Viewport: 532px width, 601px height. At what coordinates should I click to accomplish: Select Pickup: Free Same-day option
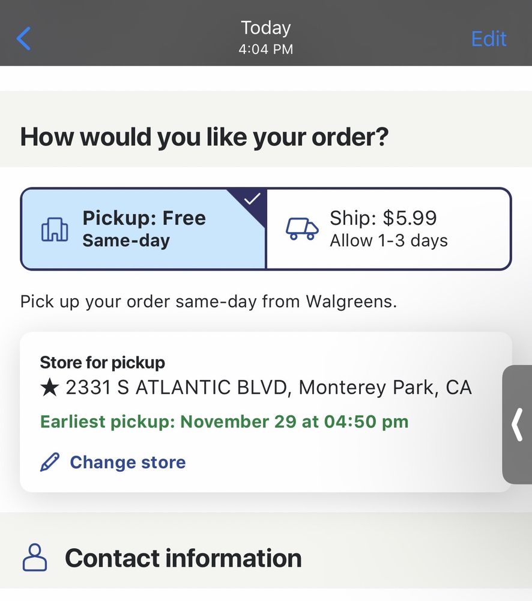(x=144, y=229)
